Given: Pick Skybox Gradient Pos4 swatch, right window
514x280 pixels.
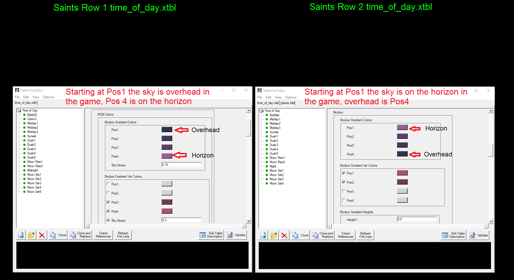Looking at the screenshot, I should (x=402, y=154).
